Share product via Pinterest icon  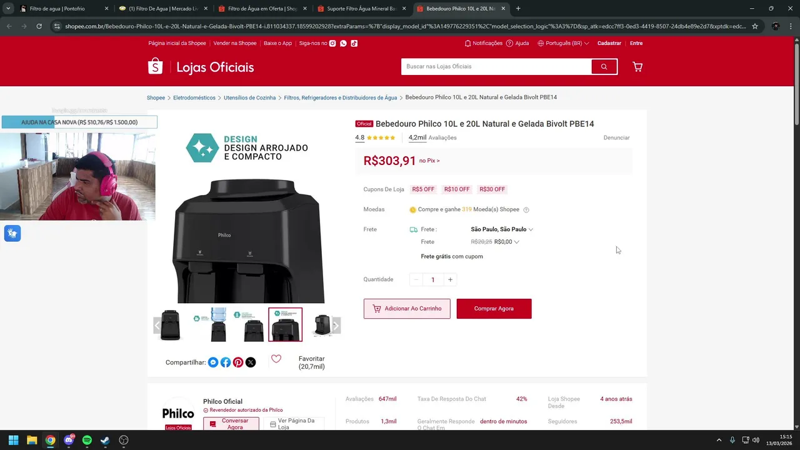[238, 362]
